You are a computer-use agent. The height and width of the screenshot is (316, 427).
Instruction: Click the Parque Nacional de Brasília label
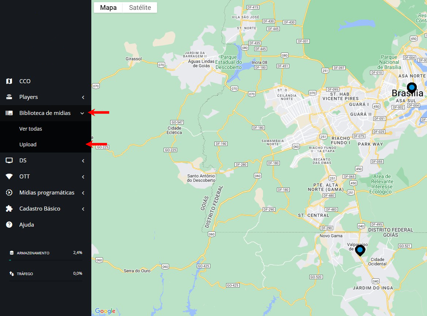click(389, 62)
